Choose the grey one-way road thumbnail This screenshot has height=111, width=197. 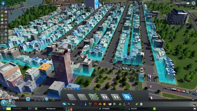(x=105, y=97)
